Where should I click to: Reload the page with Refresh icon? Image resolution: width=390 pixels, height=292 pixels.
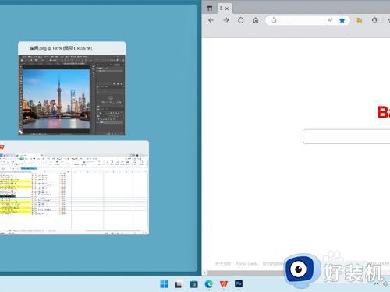tap(241, 20)
